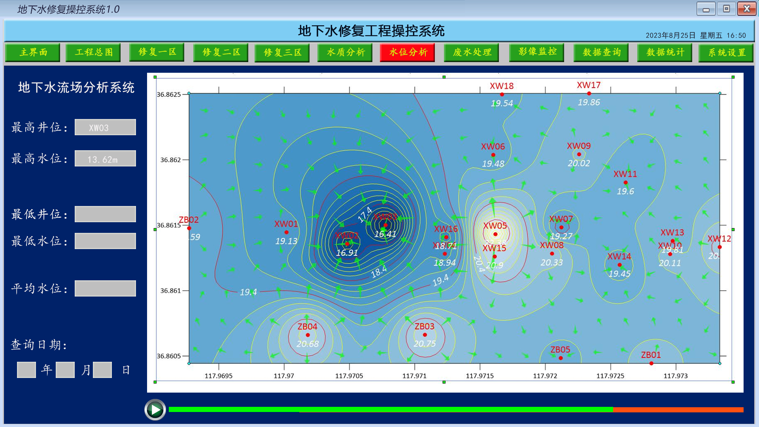Click the 平均水位 value field
This screenshot has height=427, width=759.
pyautogui.click(x=105, y=289)
